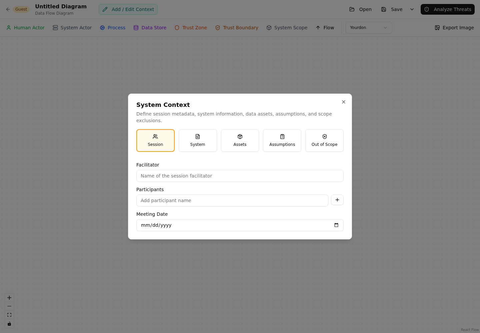Save the diagram
This screenshot has height=333, width=480.
[392, 9]
